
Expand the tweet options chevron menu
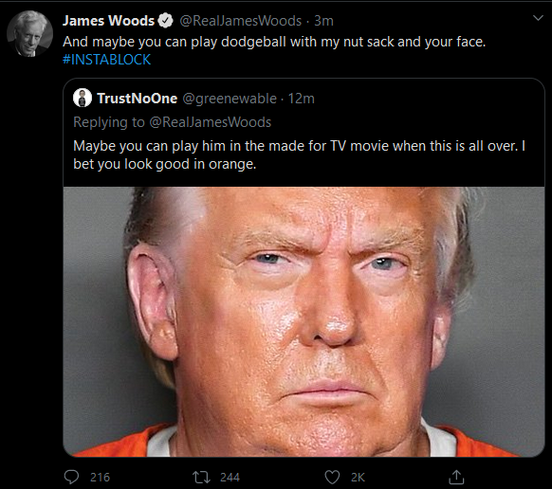click(x=538, y=18)
